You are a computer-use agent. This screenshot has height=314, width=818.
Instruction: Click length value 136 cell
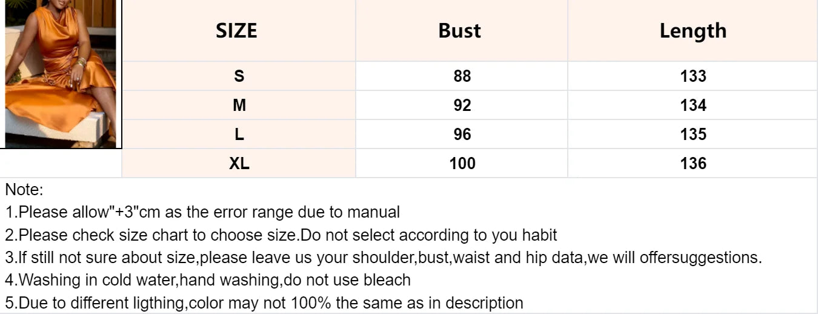pos(693,163)
